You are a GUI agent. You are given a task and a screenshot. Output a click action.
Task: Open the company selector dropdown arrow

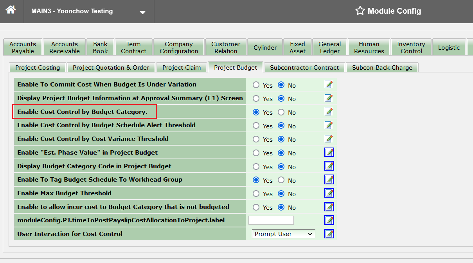coord(142,11)
